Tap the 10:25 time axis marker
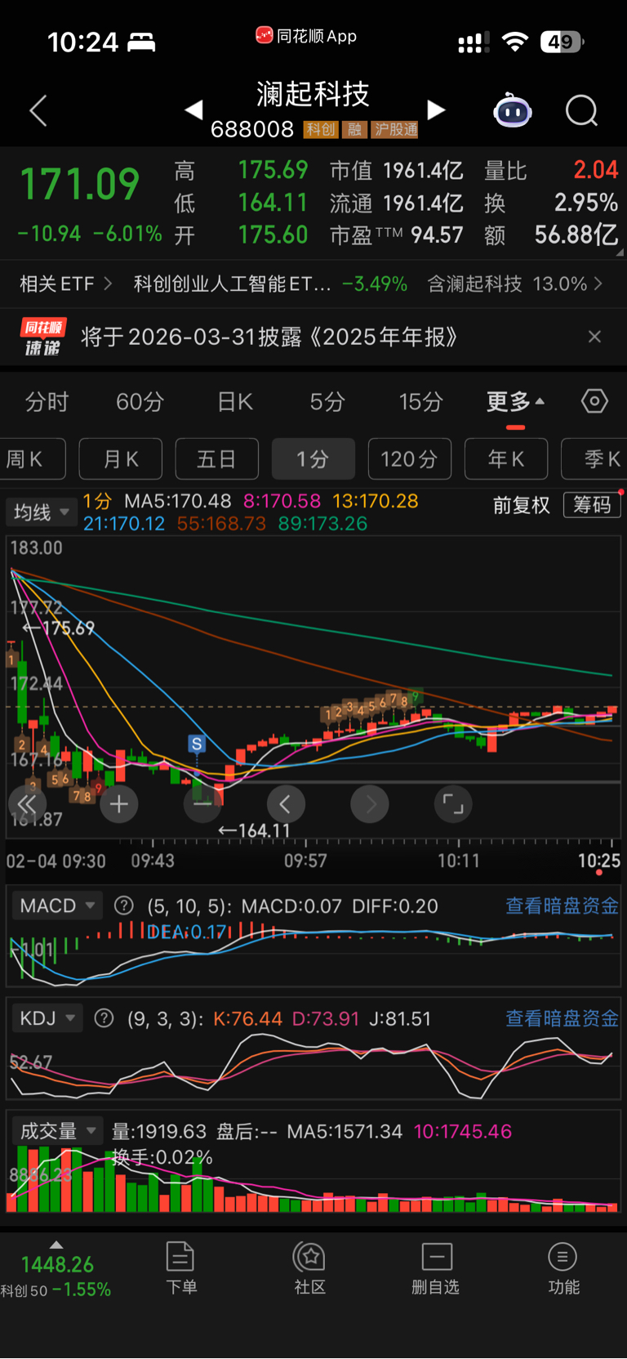This screenshot has width=627, height=1359. [598, 861]
